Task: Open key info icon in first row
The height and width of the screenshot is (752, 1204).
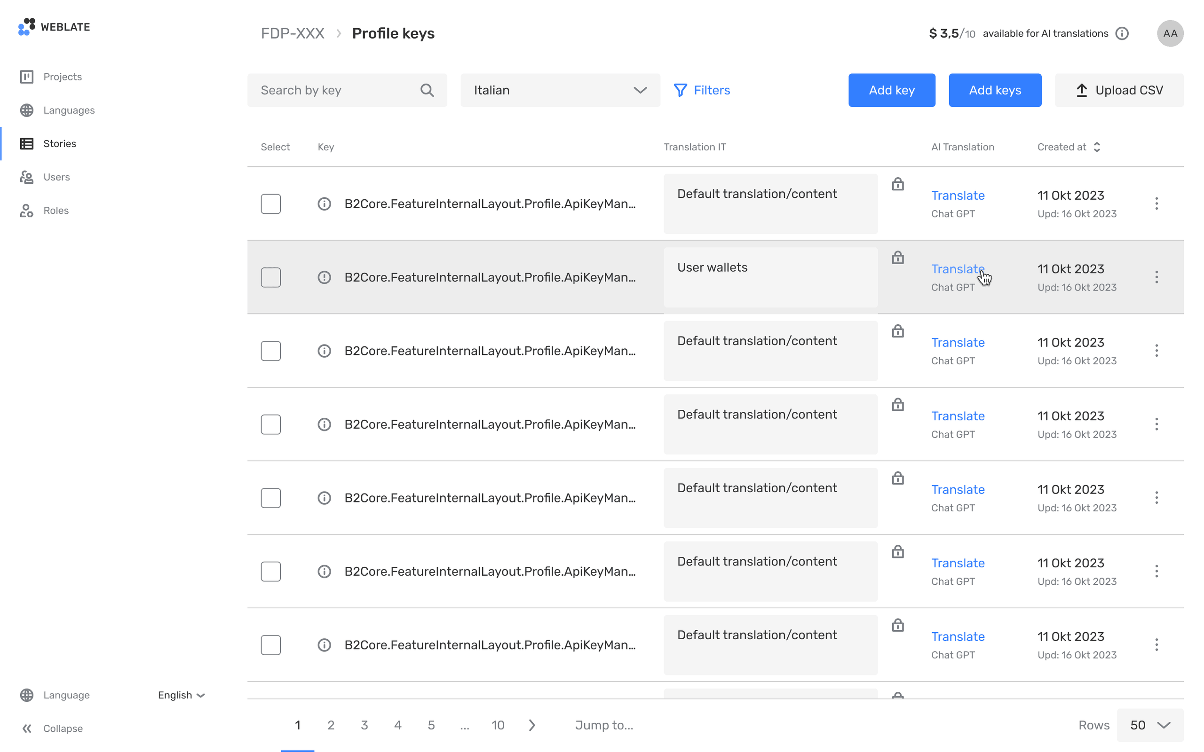Action: (325, 204)
